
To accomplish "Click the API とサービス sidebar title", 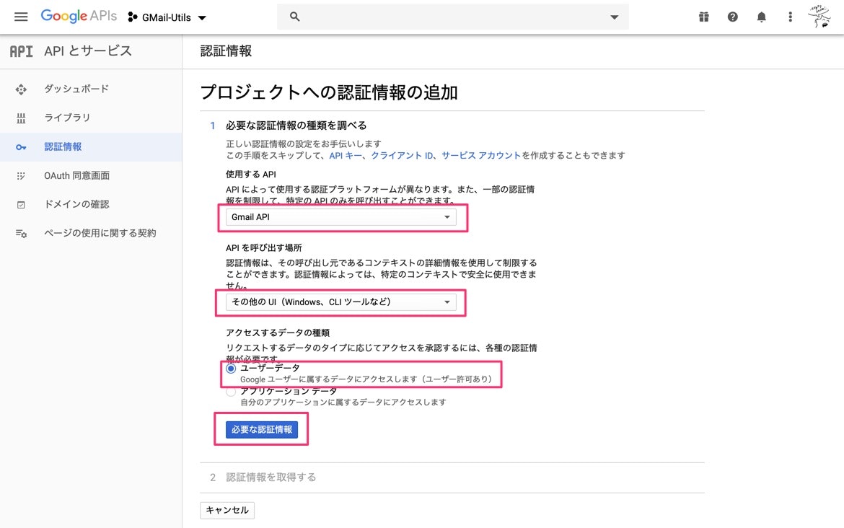I will (88, 51).
